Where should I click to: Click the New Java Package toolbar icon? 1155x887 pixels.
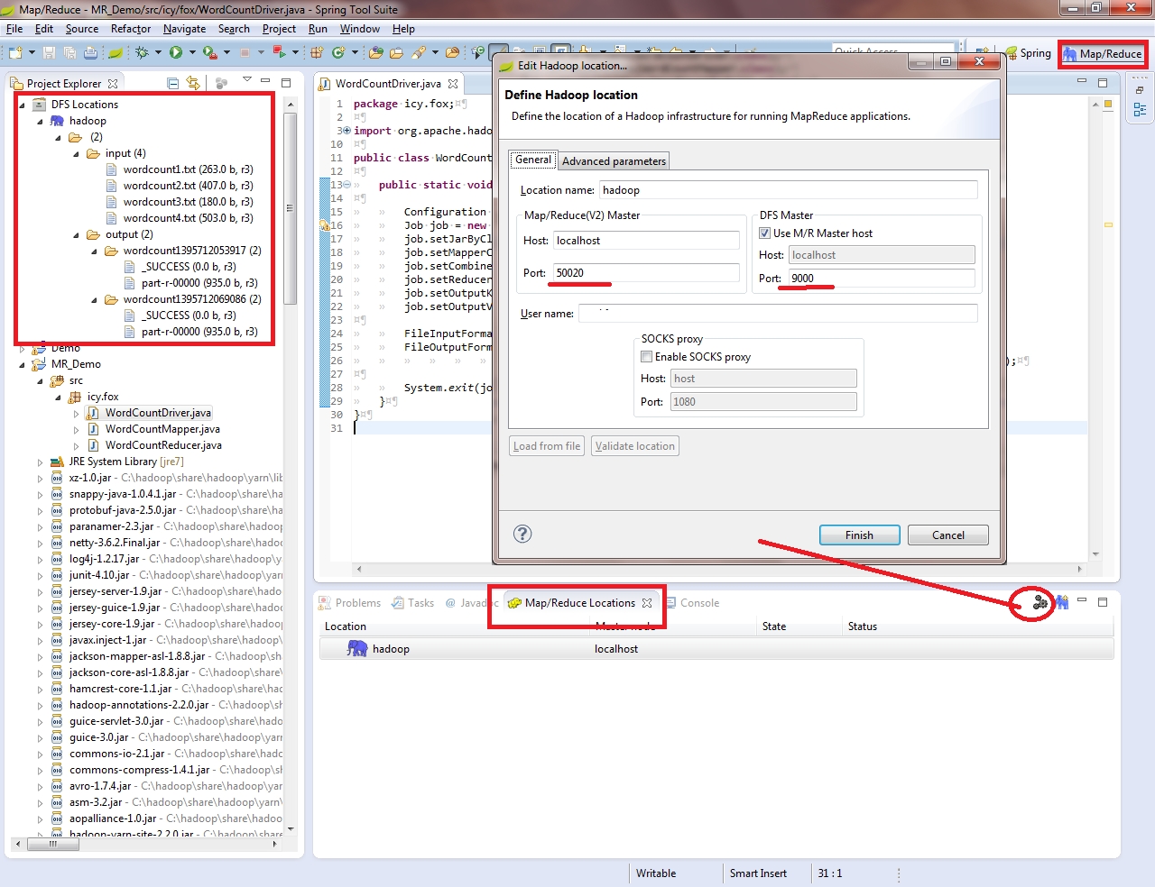pyautogui.click(x=317, y=53)
